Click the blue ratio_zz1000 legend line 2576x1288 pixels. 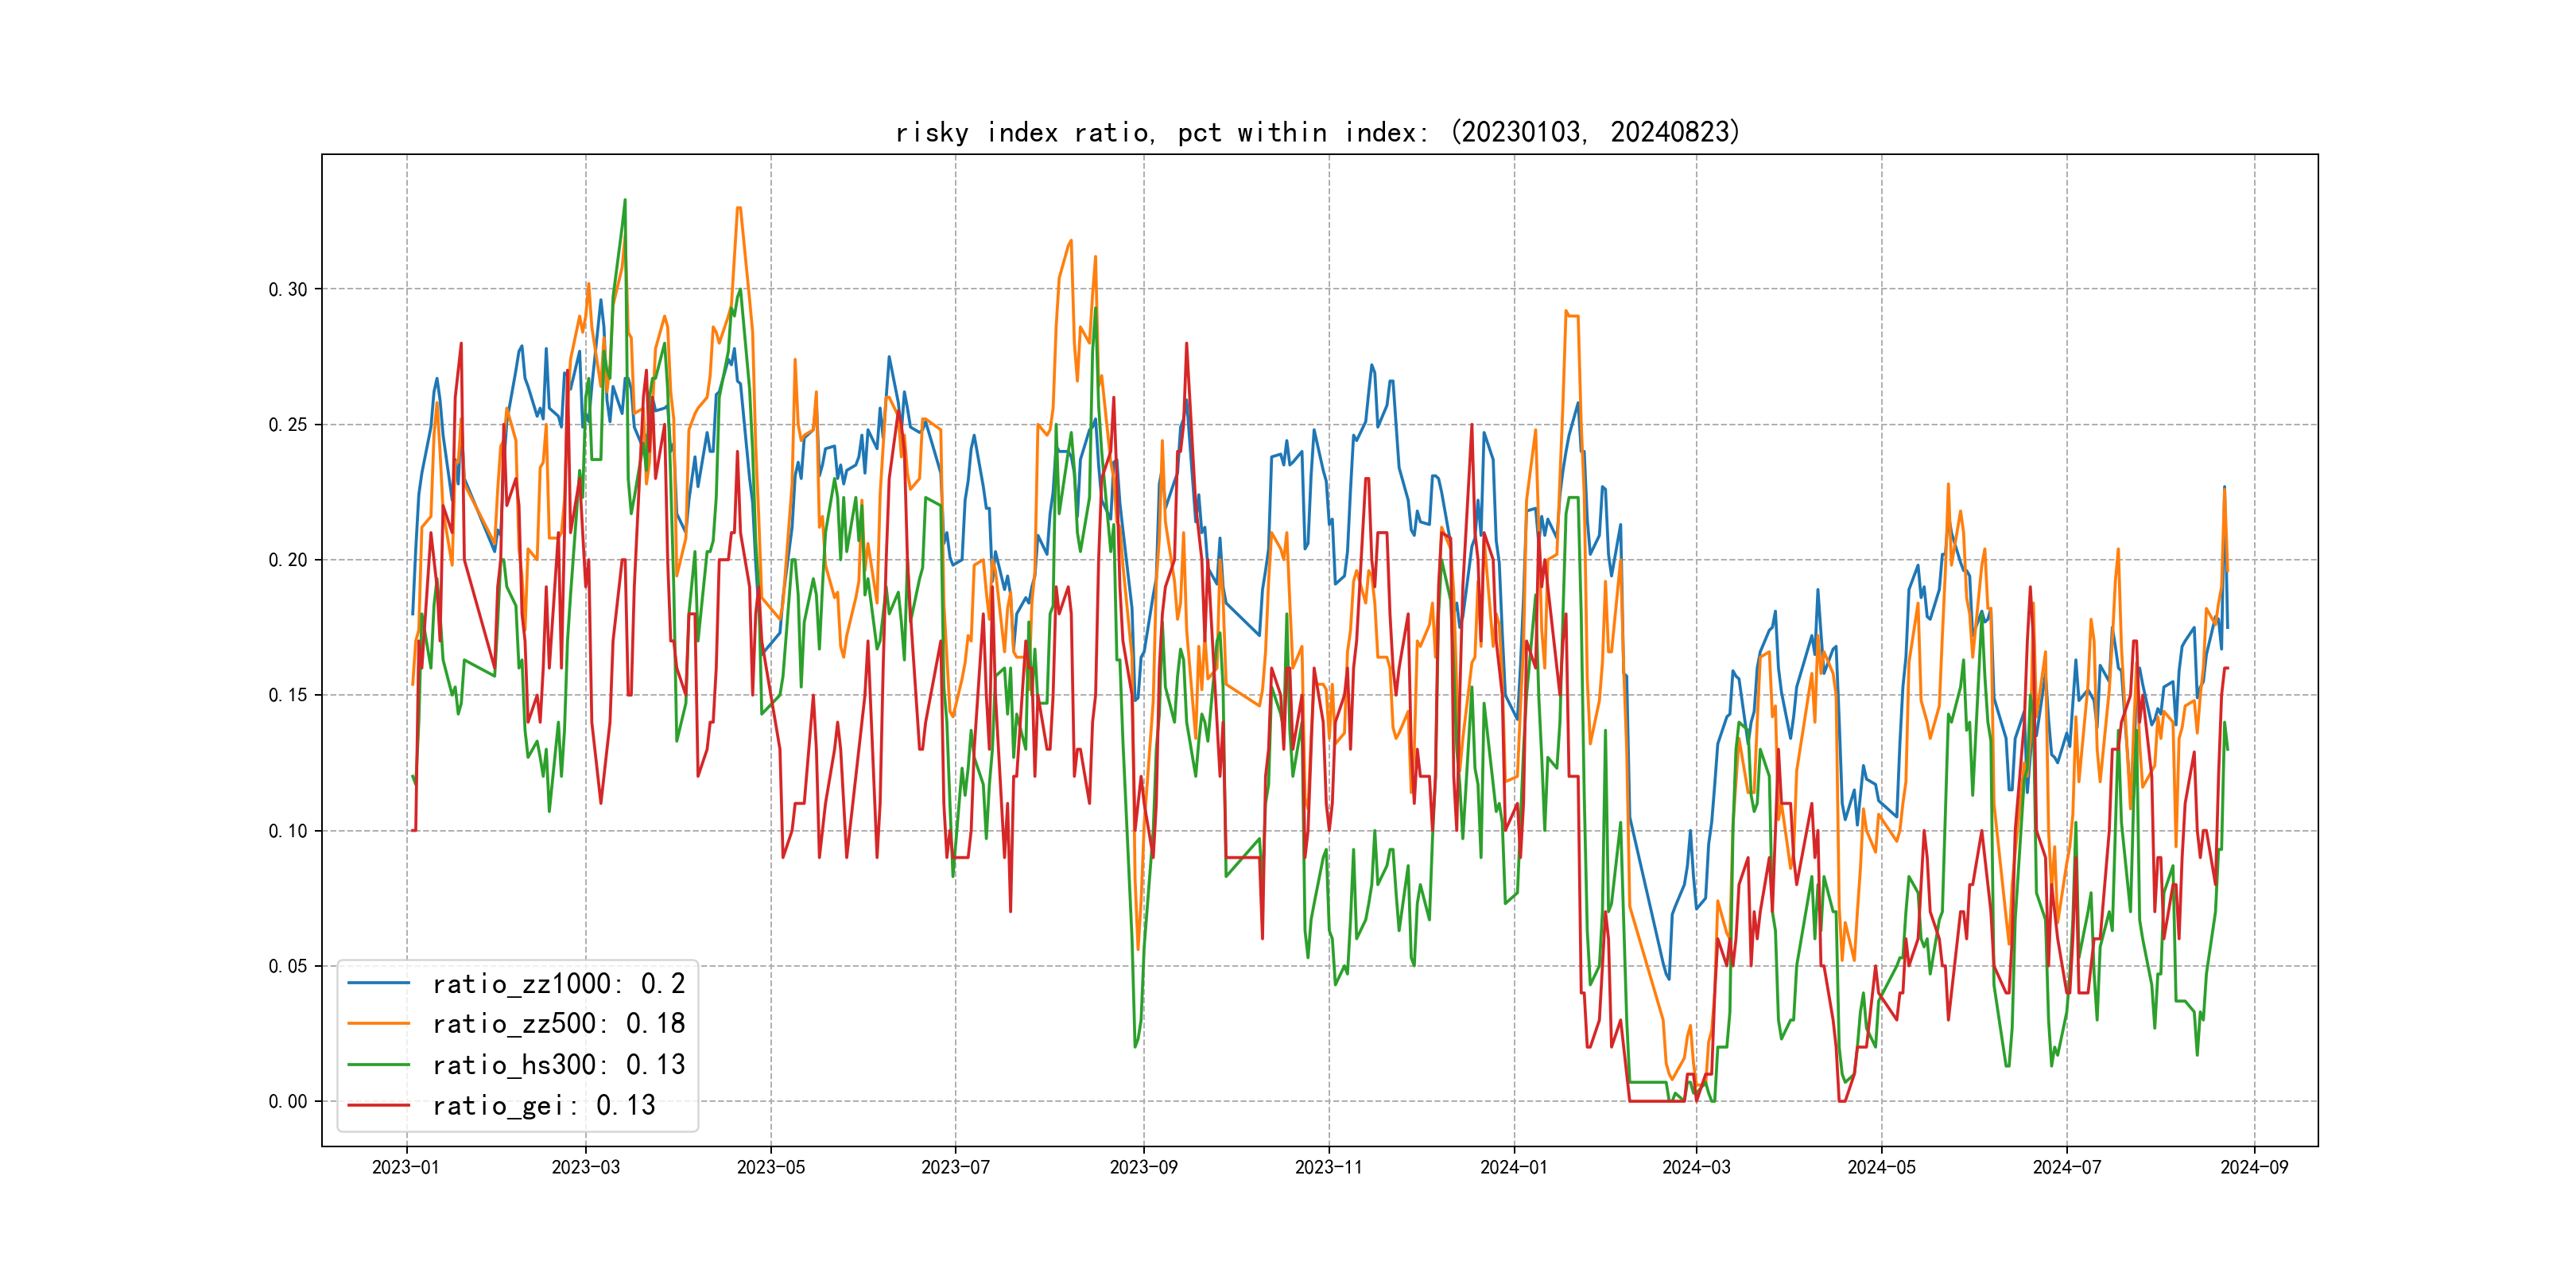378,983
